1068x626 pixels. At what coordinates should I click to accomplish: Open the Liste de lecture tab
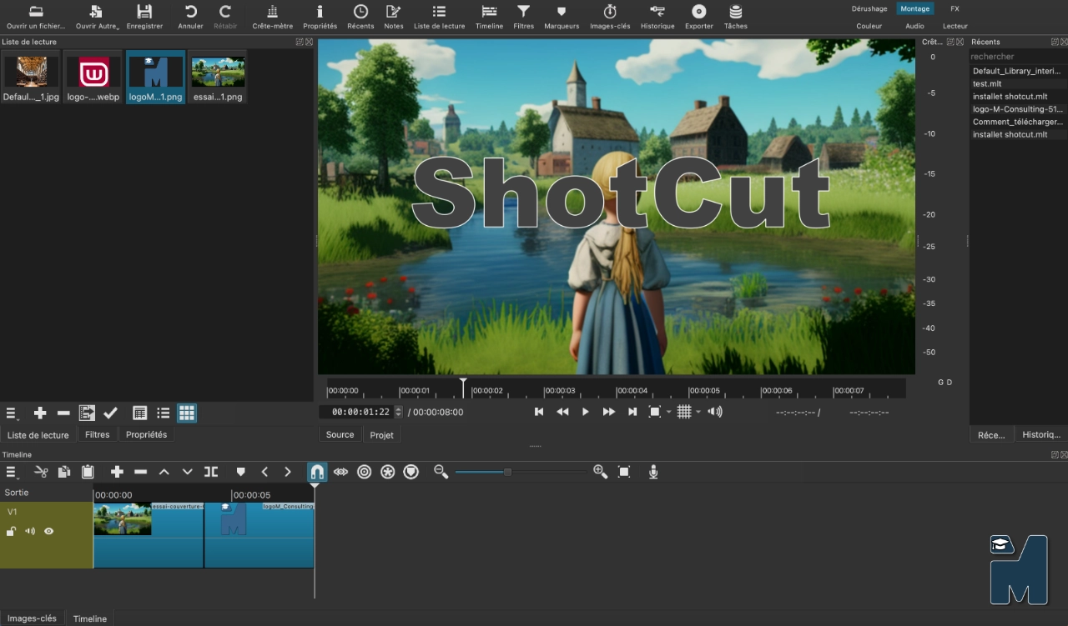coord(38,434)
